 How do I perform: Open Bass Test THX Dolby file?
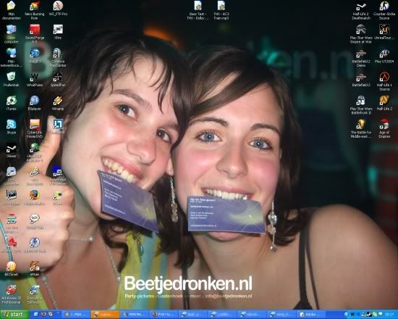click(x=198, y=10)
